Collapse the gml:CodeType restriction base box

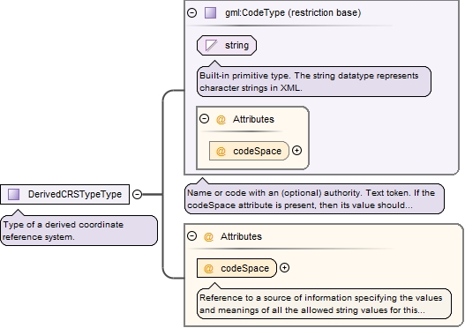tap(192, 12)
